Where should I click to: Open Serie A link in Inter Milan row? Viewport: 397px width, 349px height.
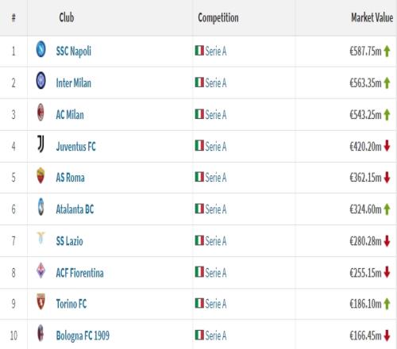[x=216, y=83]
